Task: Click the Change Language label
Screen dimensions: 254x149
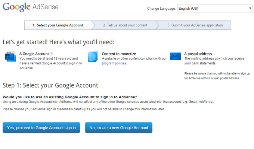Action: tap(161, 9)
